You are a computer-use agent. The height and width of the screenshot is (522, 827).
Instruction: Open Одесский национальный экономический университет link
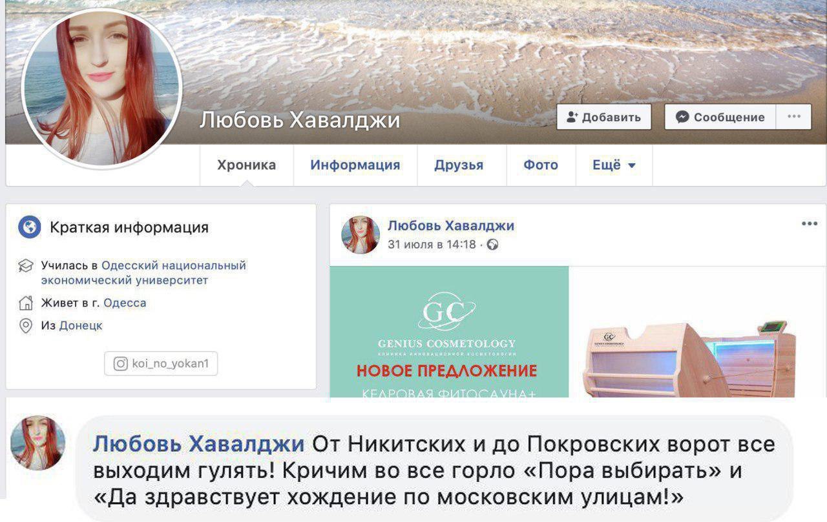(x=143, y=273)
